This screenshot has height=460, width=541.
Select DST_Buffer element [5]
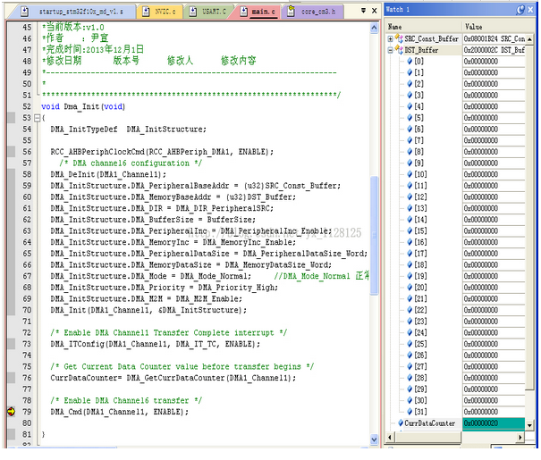point(418,118)
